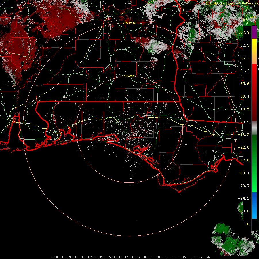
Task: Click the TH label on the legend
Action: 247,224
